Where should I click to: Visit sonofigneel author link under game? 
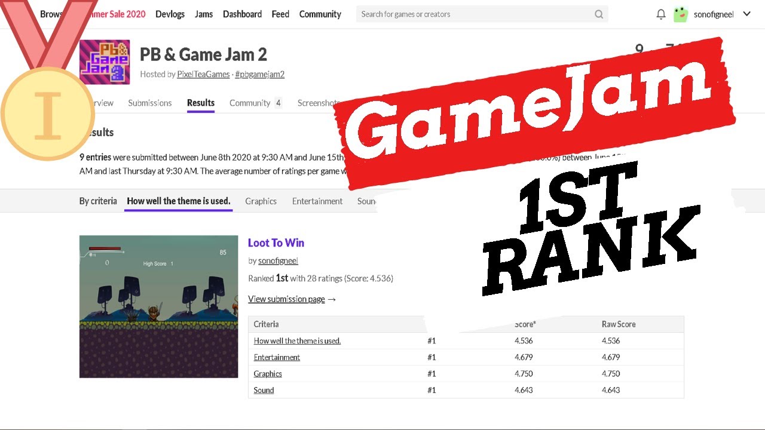click(278, 261)
